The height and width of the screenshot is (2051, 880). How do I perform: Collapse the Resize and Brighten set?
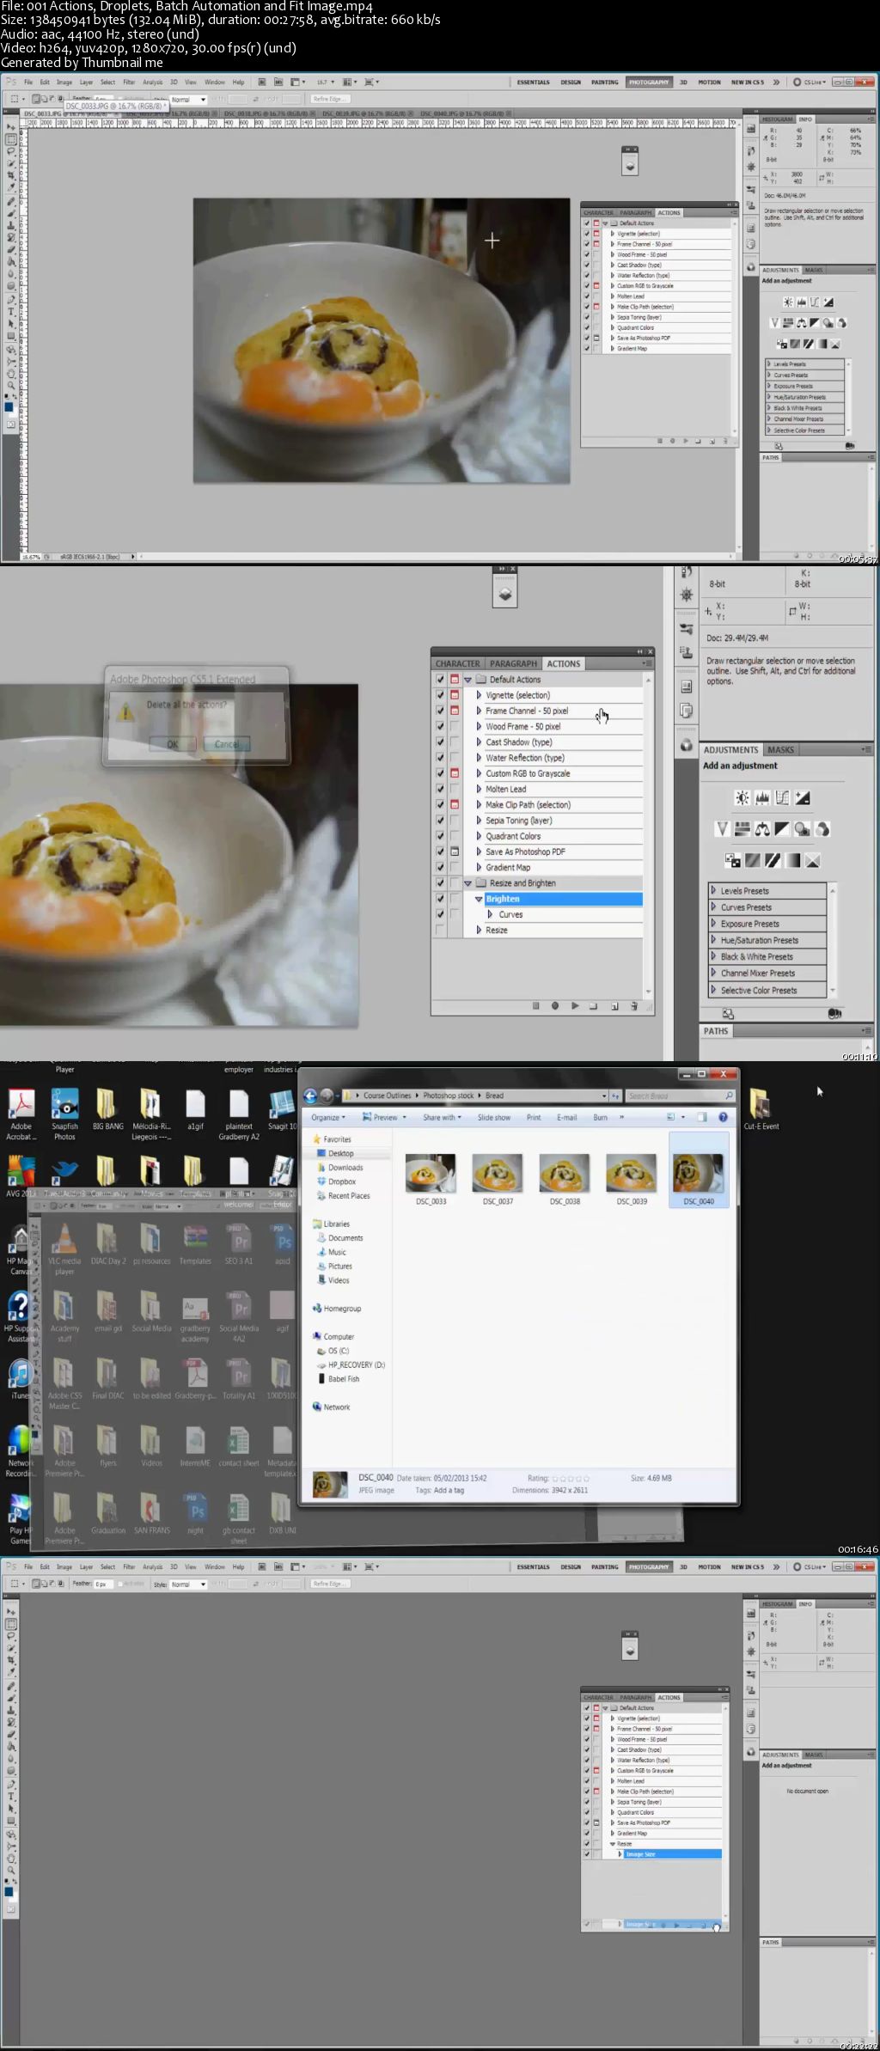(468, 882)
